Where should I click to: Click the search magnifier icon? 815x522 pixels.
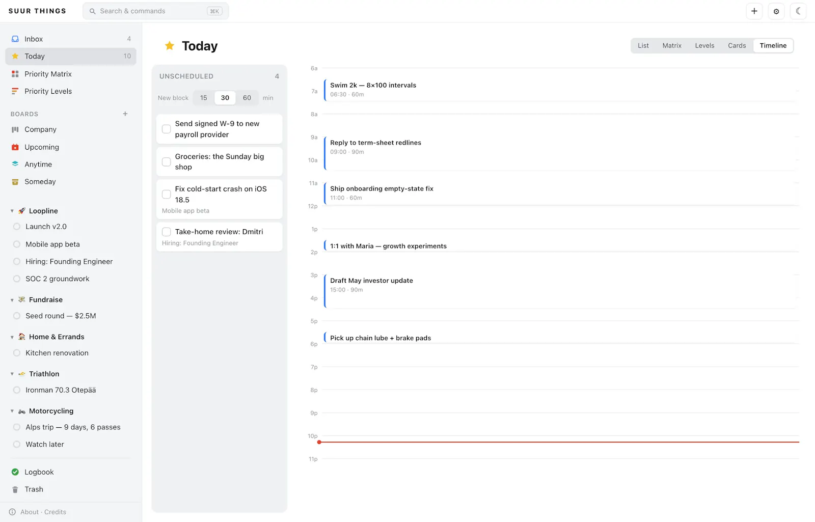93,11
